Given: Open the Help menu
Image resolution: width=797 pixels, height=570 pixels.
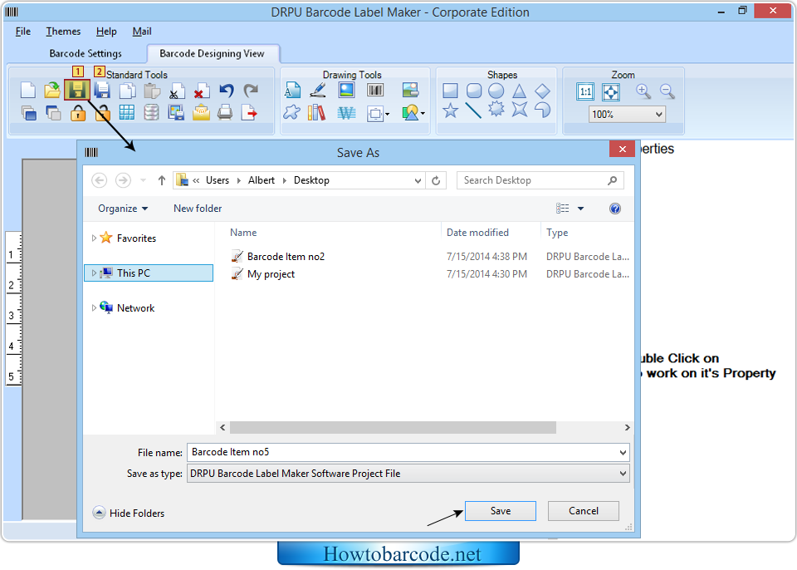Looking at the screenshot, I should point(106,32).
